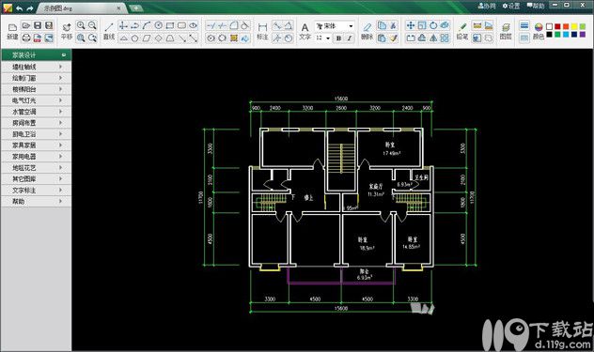This screenshot has width=594, height=352.
Task: Toggle italic text formatting
Action: tap(350, 38)
